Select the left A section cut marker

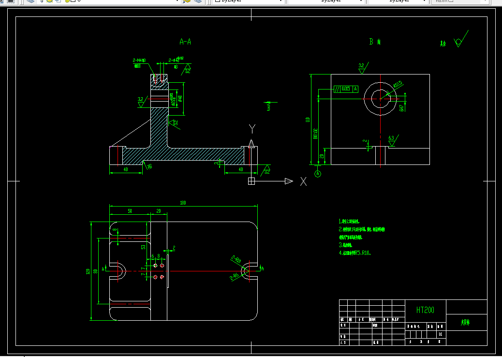tap(103, 269)
